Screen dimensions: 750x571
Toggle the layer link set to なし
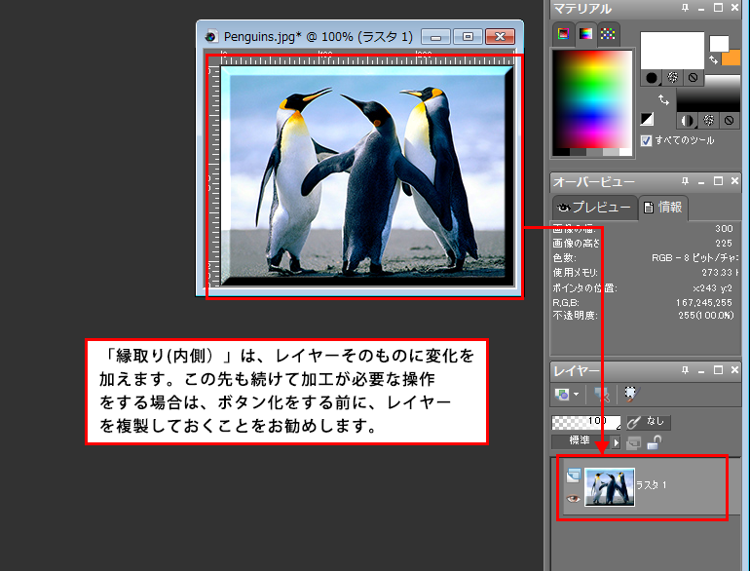click(x=648, y=422)
